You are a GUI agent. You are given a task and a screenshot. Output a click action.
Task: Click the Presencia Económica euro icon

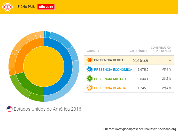[89, 69]
